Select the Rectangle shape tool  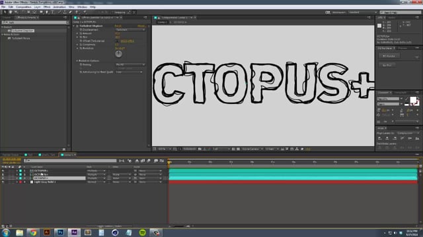(41, 12)
